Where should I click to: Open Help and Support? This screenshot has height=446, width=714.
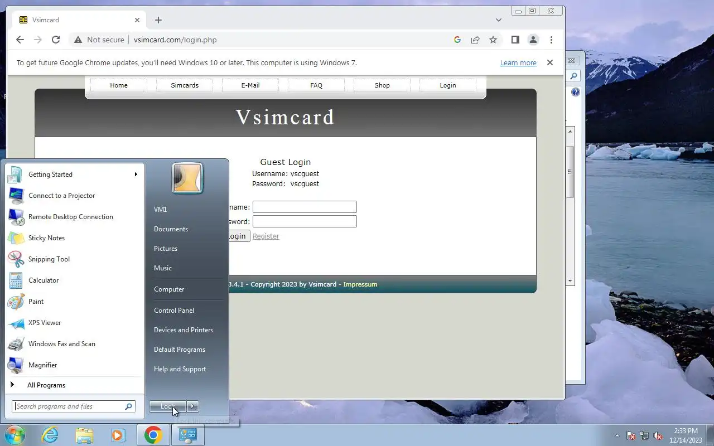pos(187,369)
